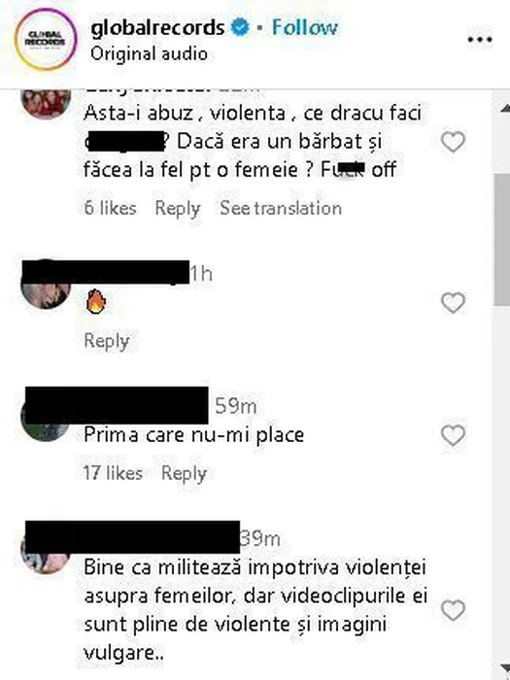The height and width of the screenshot is (680, 510).
Task: Reply to 'Prima care nu-mi place' comment
Action: click(x=184, y=474)
